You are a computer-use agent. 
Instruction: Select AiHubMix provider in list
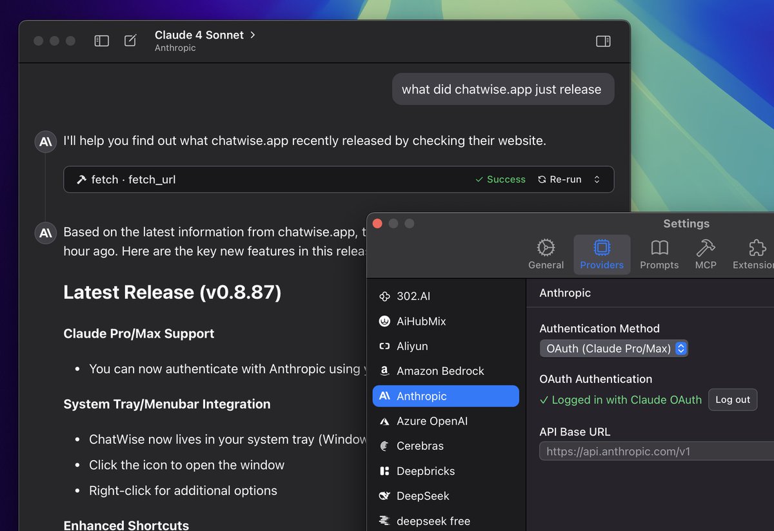coord(446,321)
